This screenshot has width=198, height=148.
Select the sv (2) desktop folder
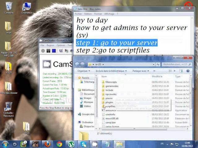pyautogui.click(x=27, y=128)
